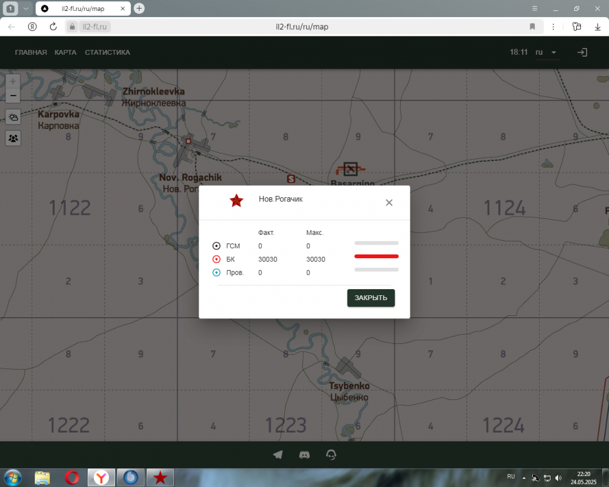Click the red square marker at Nov. Rogachik
This screenshot has height=487, width=609.
188,141
